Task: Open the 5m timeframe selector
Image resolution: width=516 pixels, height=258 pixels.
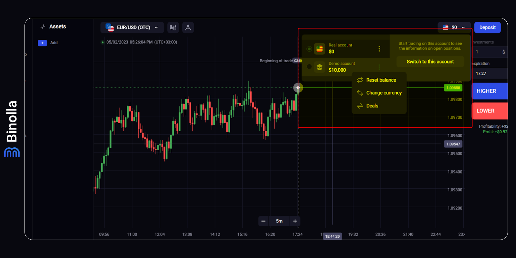Action: (x=279, y=221)
